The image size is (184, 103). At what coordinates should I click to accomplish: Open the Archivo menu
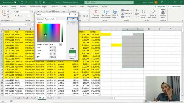5,7
